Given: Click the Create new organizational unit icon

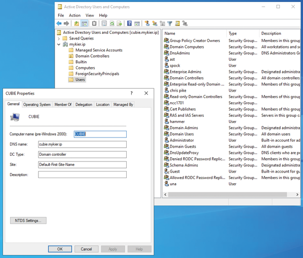Looking at the screenshot, I should (162, 24).
